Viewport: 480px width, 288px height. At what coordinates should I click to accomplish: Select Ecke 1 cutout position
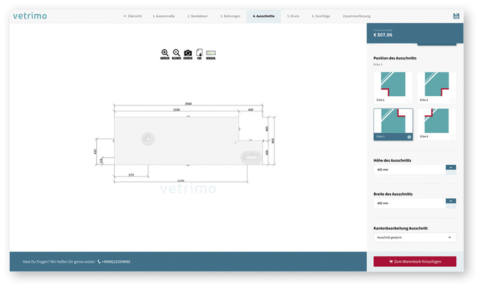(x=393, y=87)
